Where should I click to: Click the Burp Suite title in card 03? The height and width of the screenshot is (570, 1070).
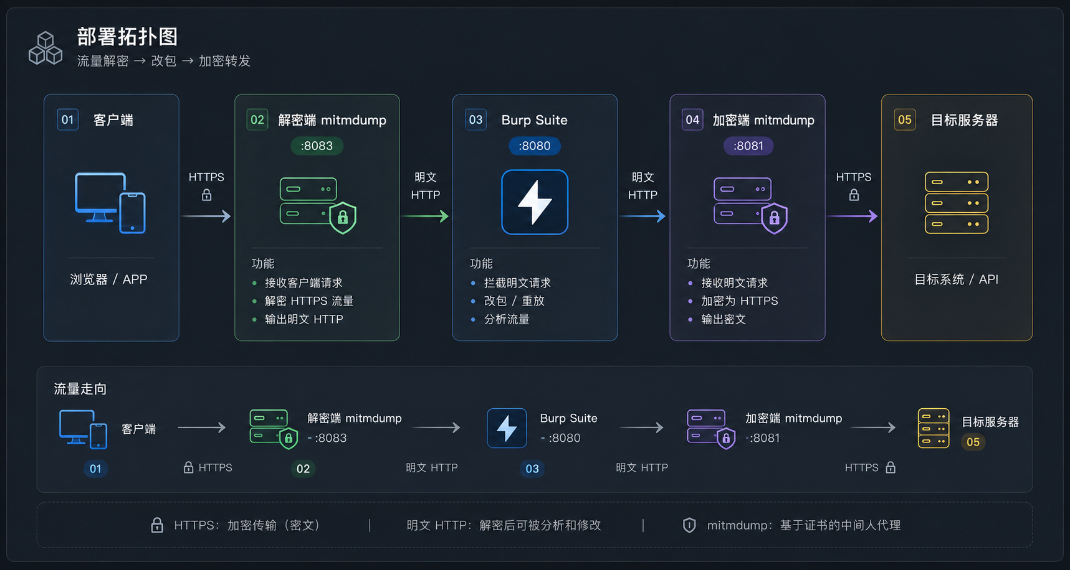click(535, 120)
